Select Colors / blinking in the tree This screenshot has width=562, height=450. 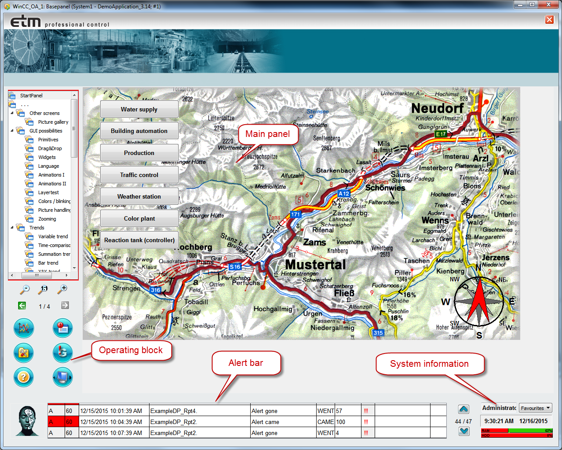[x=54, y=201]
